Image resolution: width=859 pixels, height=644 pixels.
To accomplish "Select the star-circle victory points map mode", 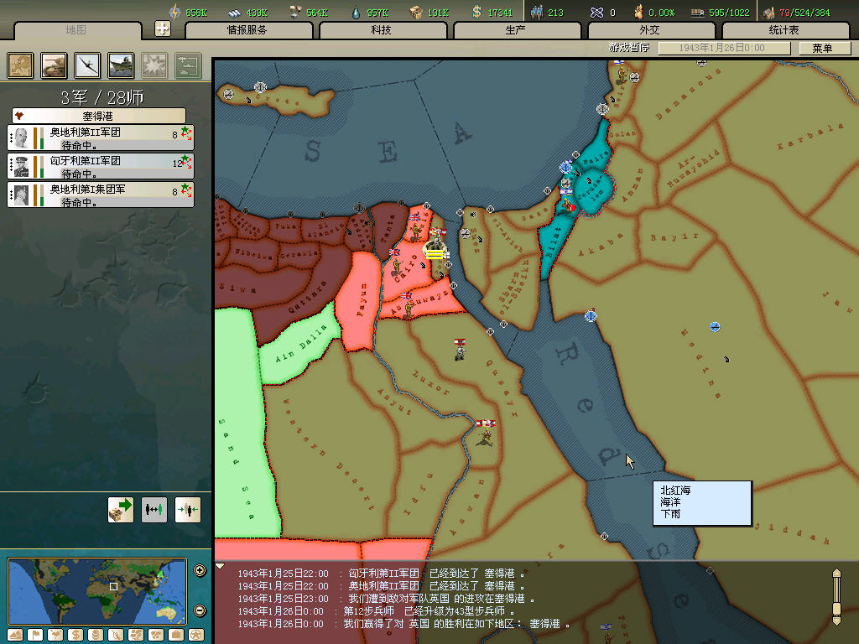I will [x=196, y=635].
